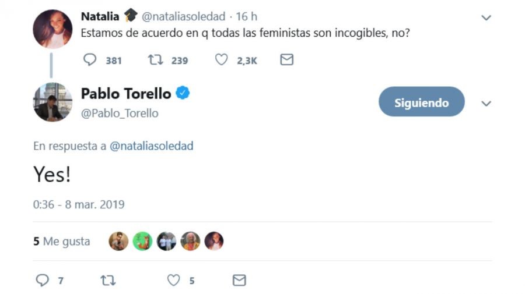Screen dimensions: 525x294
Task: Open Natalia's profile picture
Action: pos(52,29)
